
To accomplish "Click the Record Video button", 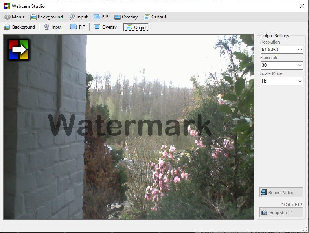I will pos(281,193).
